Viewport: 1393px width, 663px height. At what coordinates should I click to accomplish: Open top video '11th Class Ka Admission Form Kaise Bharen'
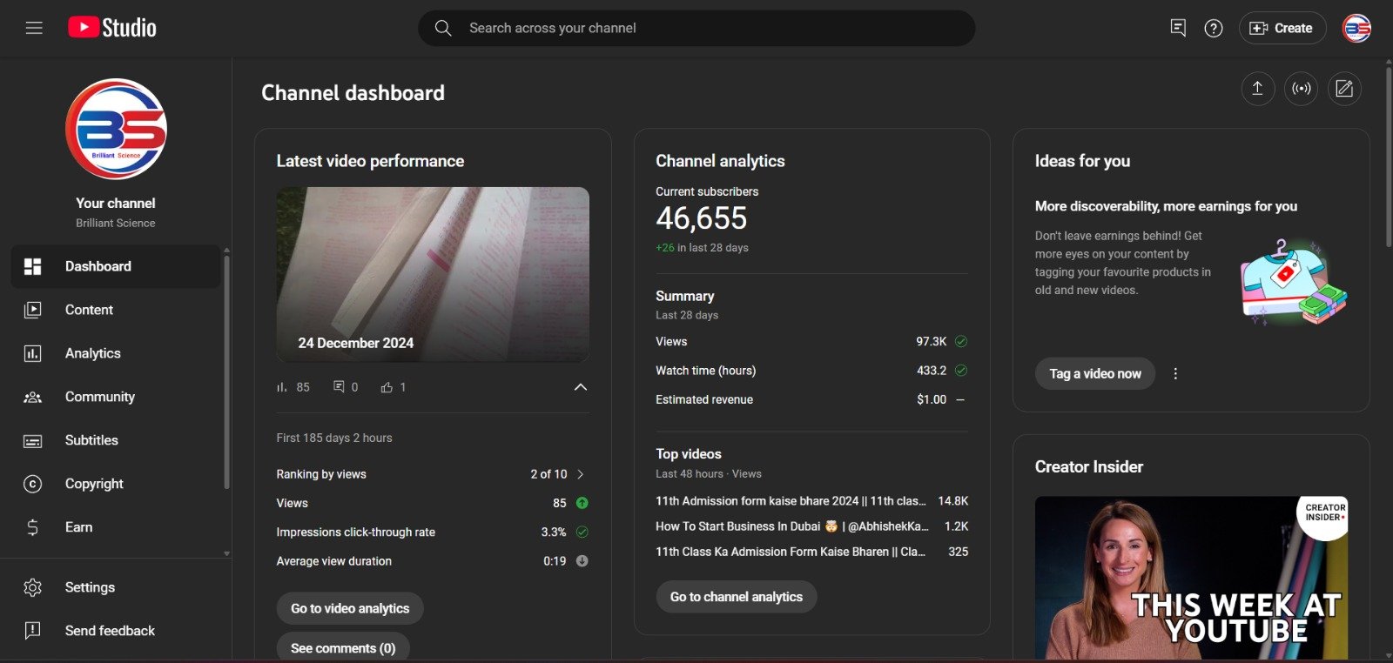click(791, 552)
